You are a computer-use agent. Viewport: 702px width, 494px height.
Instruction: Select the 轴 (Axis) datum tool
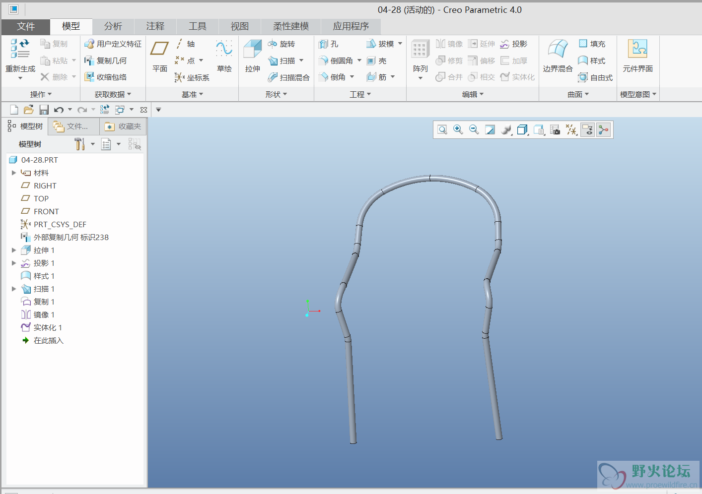(185, 44)
